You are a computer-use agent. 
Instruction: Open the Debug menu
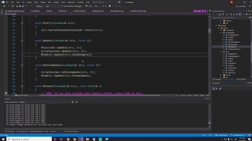coord(43,2)
